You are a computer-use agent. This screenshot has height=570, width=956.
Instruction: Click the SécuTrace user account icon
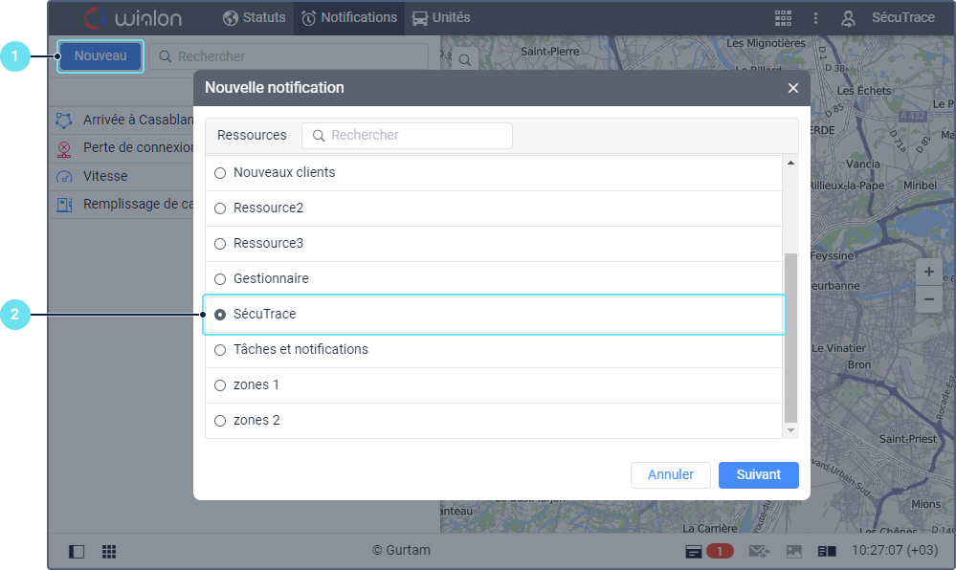[848, 18]
